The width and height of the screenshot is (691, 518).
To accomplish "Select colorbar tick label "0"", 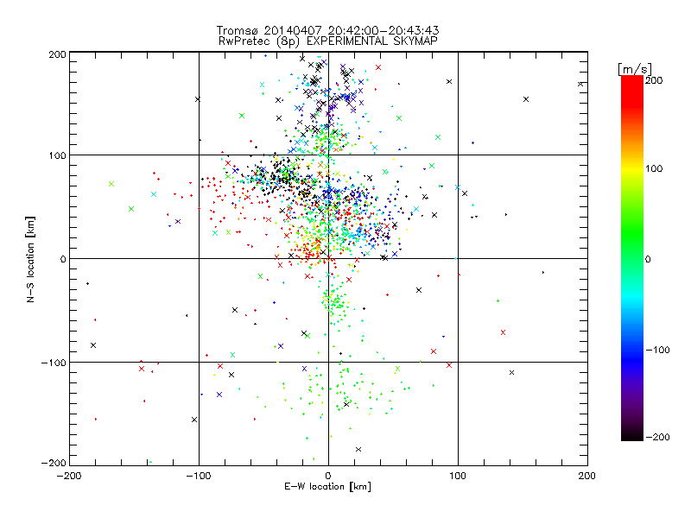I will point(648,259).
